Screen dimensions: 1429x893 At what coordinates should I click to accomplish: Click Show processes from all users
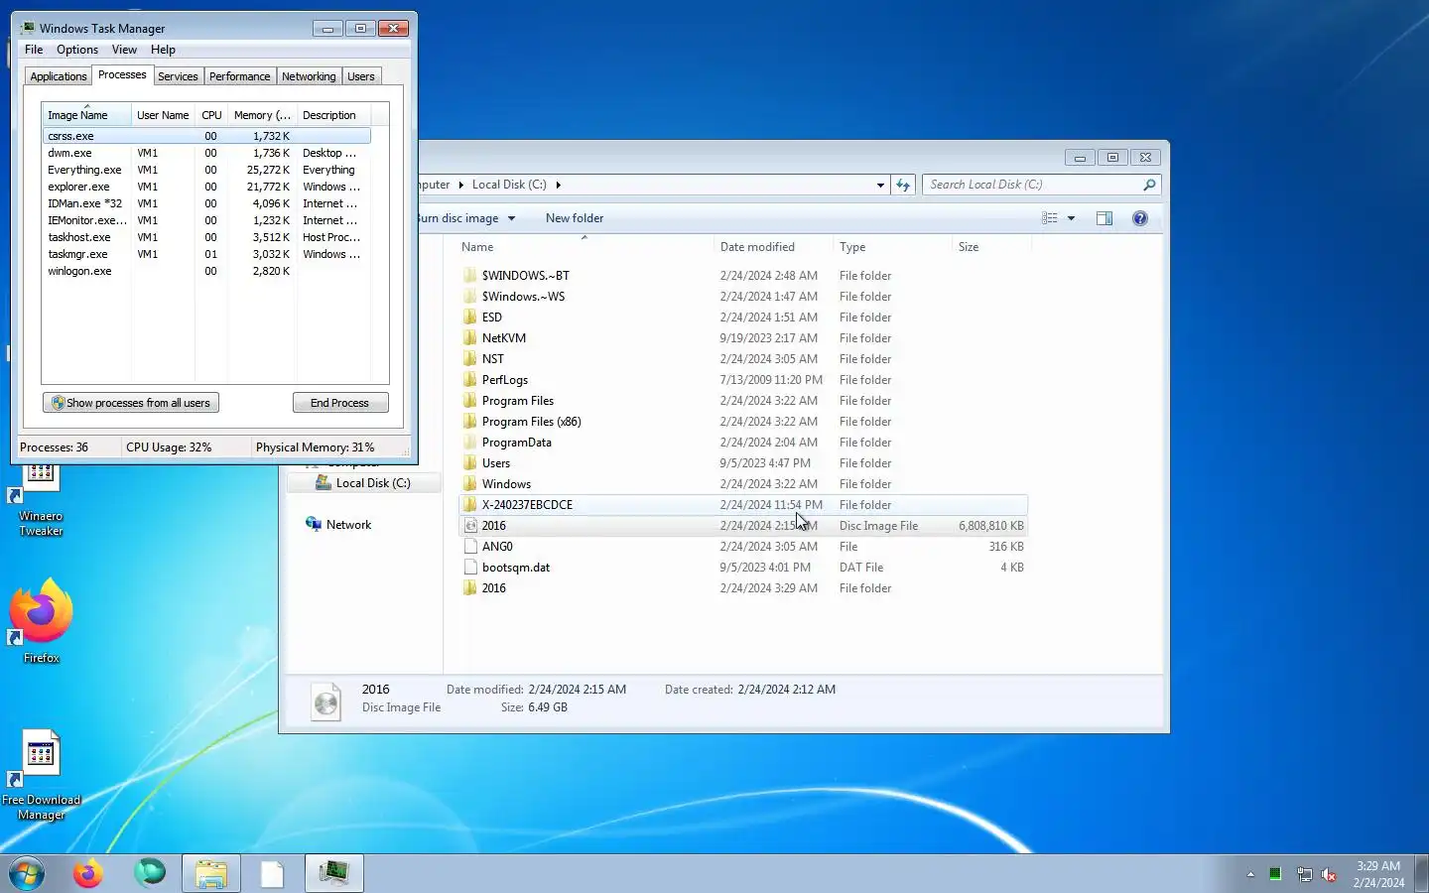tap(131, 403)
